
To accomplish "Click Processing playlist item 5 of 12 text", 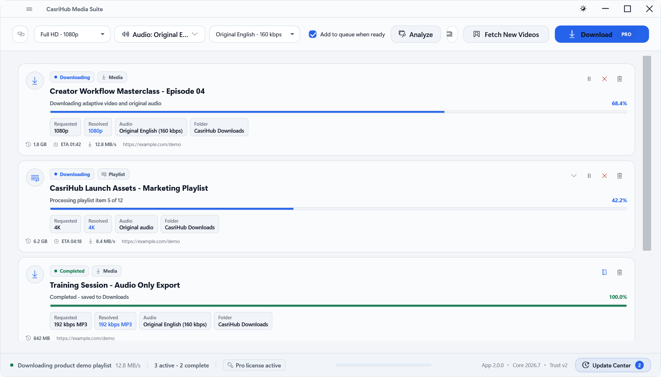I will coord(86,200).
